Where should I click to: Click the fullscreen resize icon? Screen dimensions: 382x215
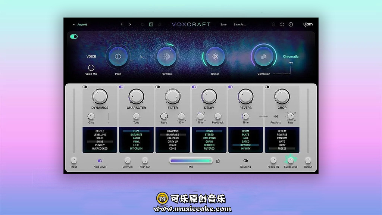(x=282, y=25)
